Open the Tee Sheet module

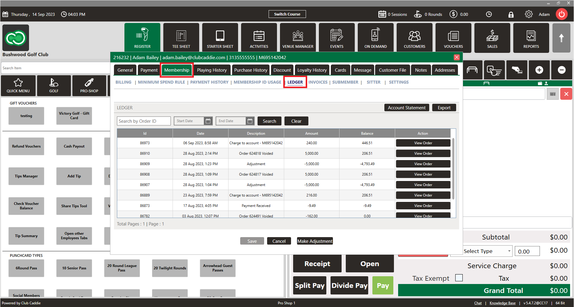181,38
